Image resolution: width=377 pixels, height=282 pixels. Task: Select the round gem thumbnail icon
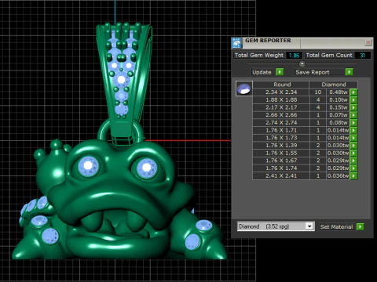point(244,89)
